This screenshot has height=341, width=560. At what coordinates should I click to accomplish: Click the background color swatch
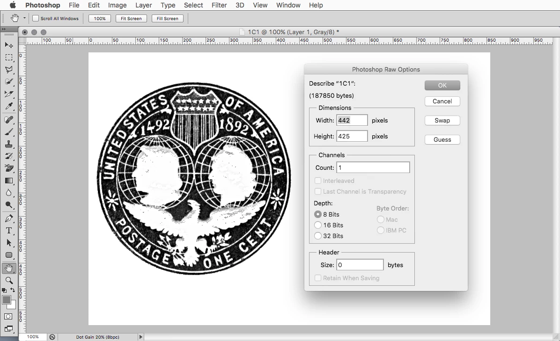[13, 306]
